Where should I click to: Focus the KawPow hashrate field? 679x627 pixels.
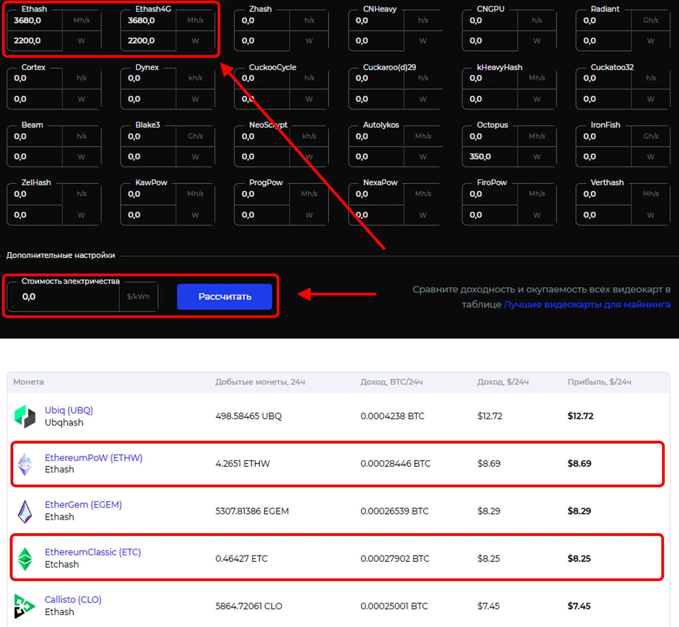148,194
